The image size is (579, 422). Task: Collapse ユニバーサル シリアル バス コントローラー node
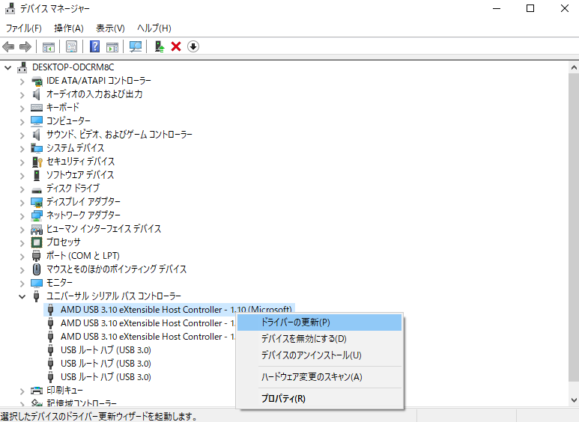(22, 296)
